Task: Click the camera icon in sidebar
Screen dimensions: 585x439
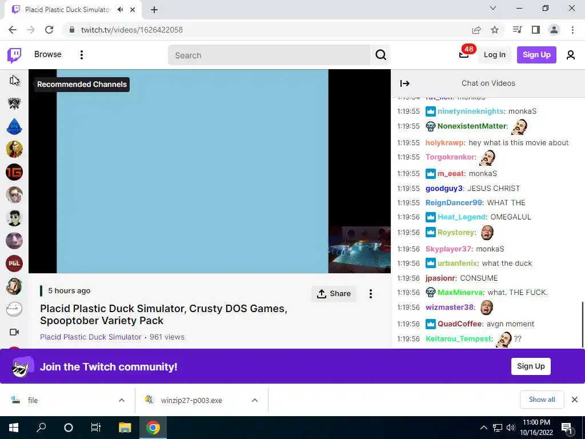Action: (x=14, y=332)
